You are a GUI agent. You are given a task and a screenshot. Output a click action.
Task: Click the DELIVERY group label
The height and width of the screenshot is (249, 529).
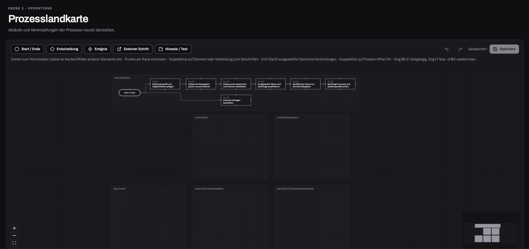120,189
